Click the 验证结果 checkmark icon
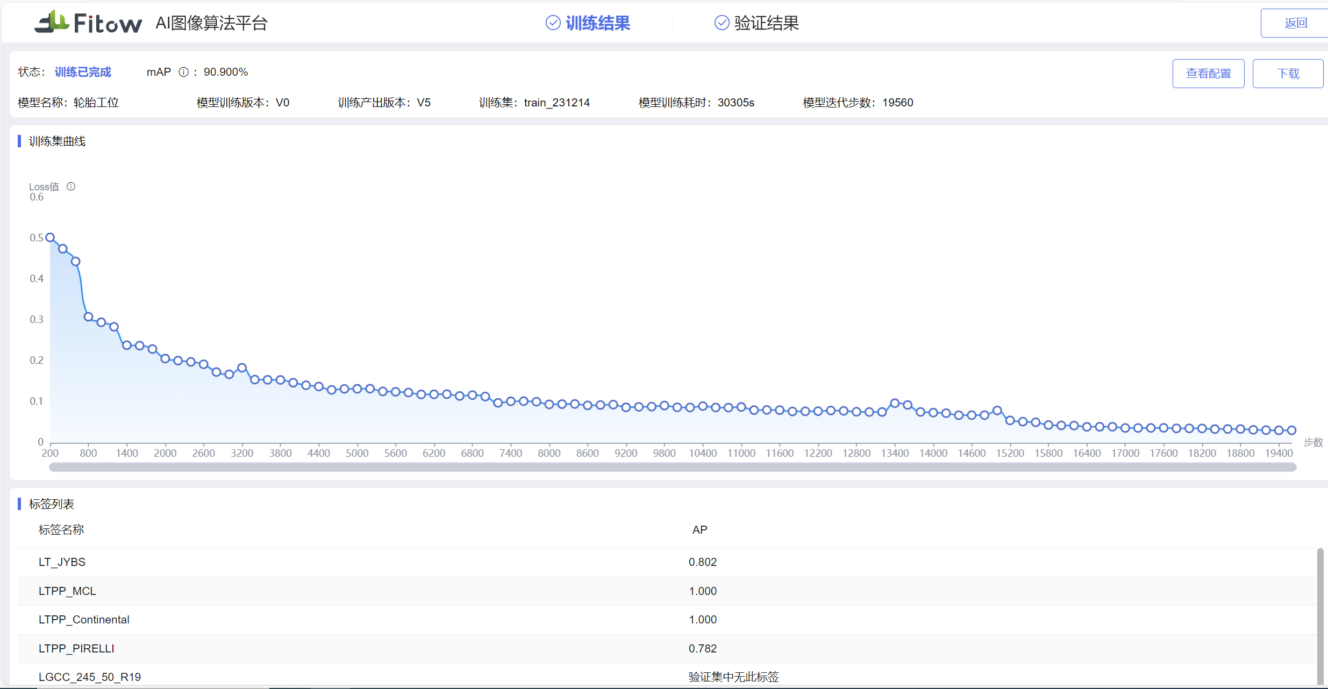Screen dimensions: 1328x689 click(x=722, y=23)
